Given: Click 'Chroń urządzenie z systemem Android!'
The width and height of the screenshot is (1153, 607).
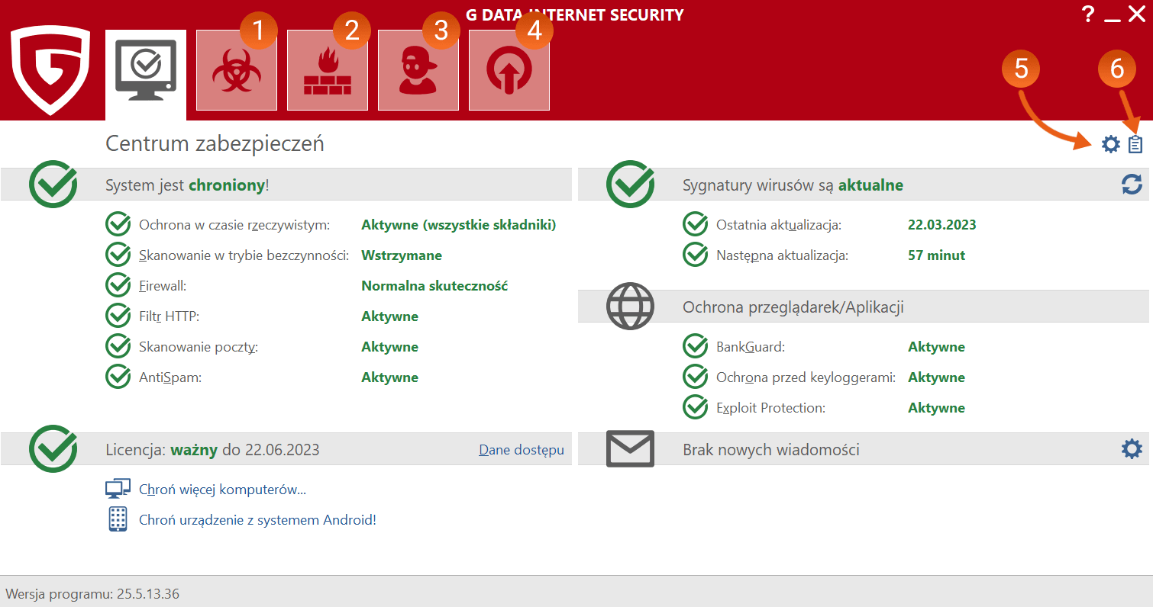Looking at the screenshot, I should coord(257,520).
